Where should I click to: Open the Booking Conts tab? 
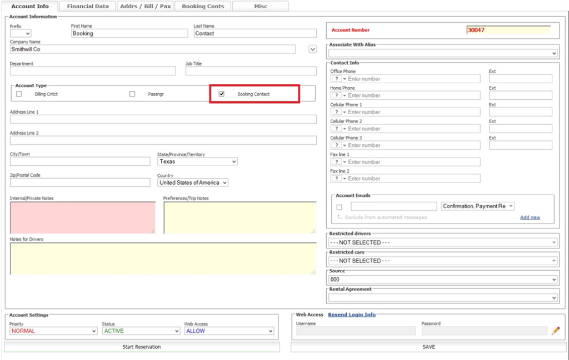pos(203,6)
